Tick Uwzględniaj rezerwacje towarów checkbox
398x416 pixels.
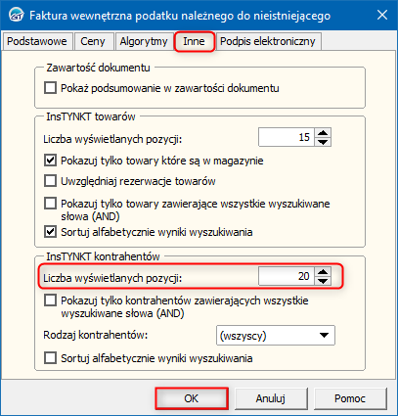(50, 181)
